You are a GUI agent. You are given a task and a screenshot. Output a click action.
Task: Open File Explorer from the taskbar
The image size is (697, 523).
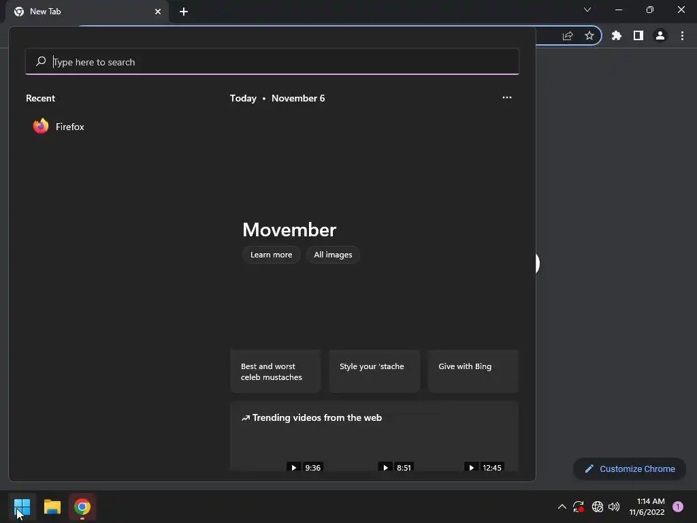52,507
